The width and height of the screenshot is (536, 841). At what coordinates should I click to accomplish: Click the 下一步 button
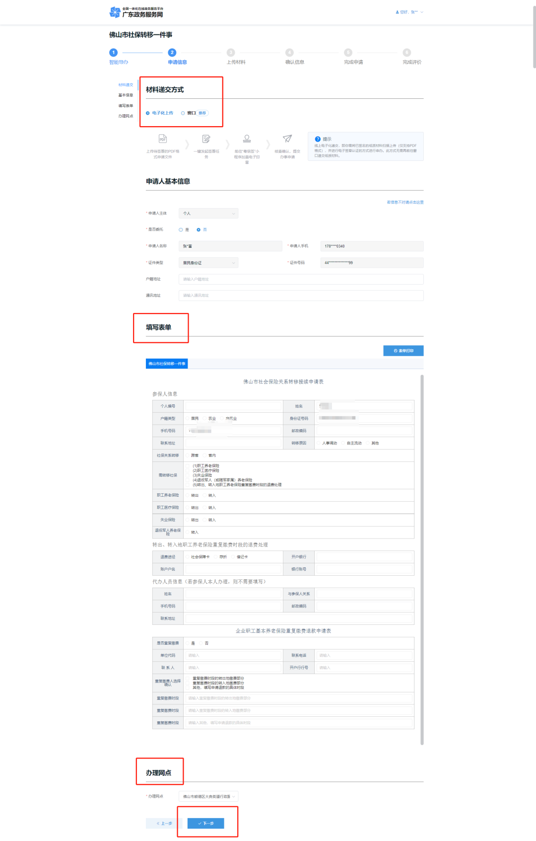tap(206, 823)
